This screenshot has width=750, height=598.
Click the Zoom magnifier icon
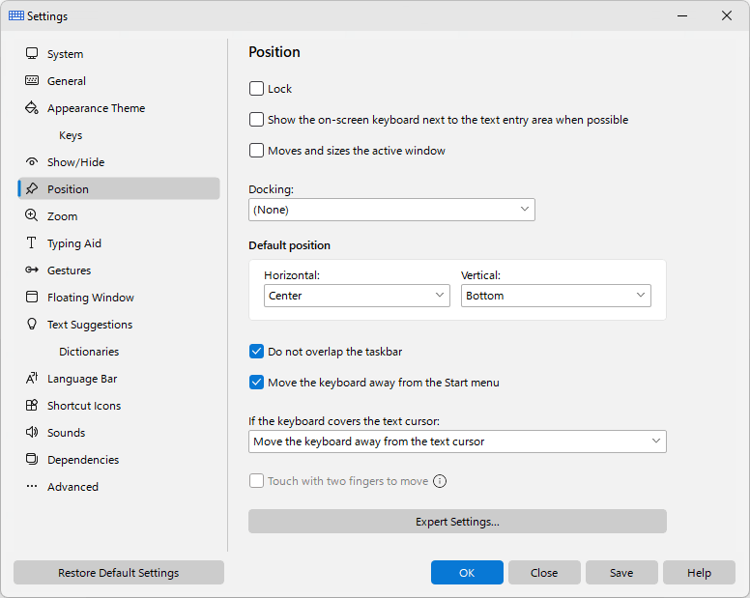pyautogui.click(x=32, y=215)
